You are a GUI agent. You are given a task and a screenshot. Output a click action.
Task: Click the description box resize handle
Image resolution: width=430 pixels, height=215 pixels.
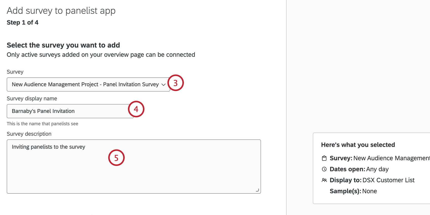(x=257, y=190)
